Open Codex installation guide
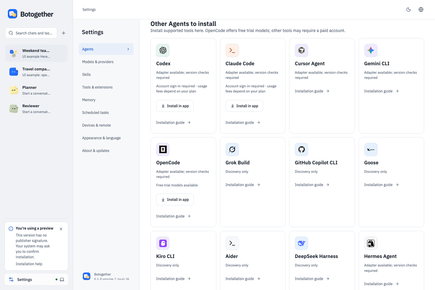This screenshot has height=290, width=435. pos(173,123)
